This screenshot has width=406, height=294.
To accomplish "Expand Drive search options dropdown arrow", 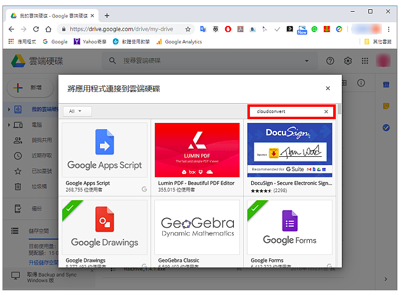I will (307, 61).
